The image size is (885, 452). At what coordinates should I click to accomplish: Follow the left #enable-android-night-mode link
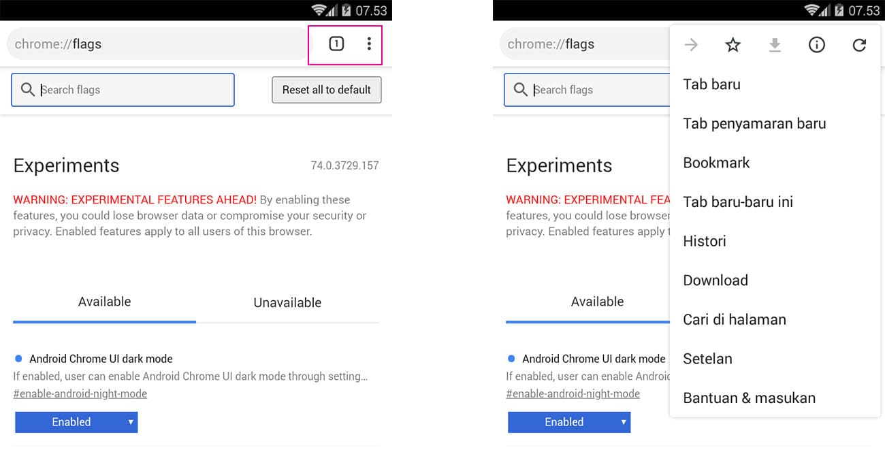80,393
